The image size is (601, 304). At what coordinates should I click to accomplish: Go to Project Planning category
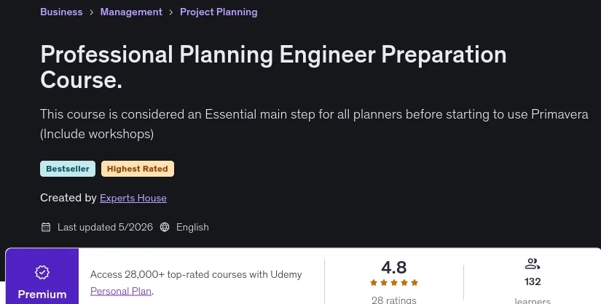click(219, 12)
